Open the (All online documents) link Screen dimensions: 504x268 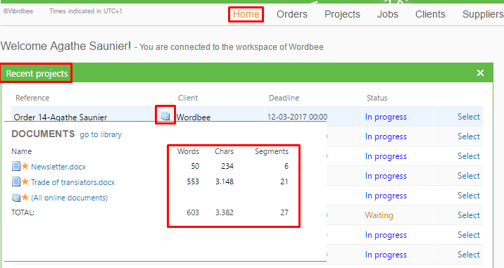(70, 198)
